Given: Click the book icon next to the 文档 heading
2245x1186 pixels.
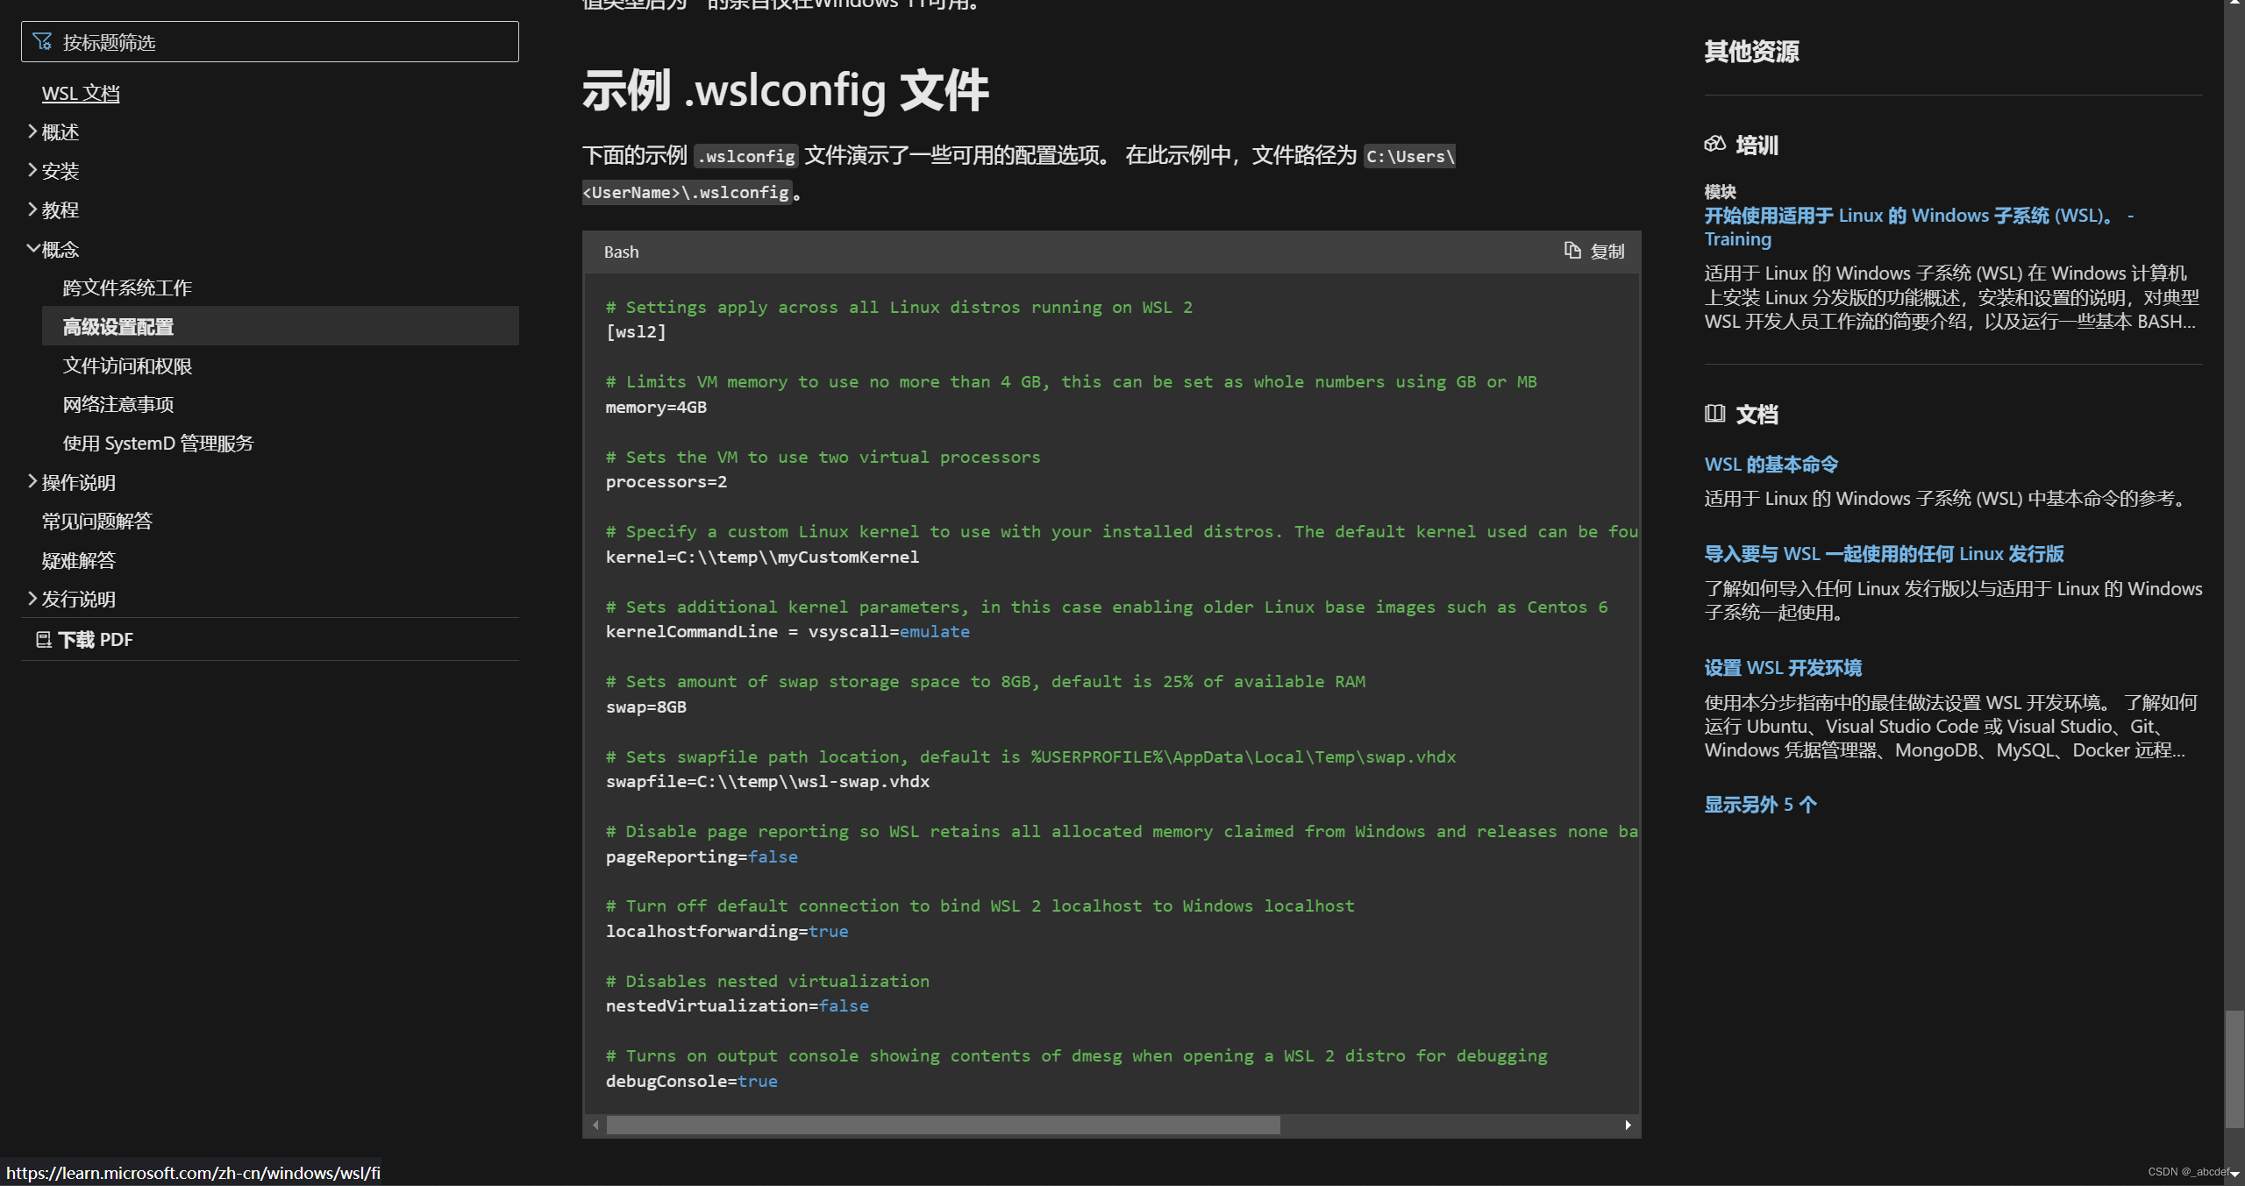Looking at the screenshot, I should point(1716,413).
